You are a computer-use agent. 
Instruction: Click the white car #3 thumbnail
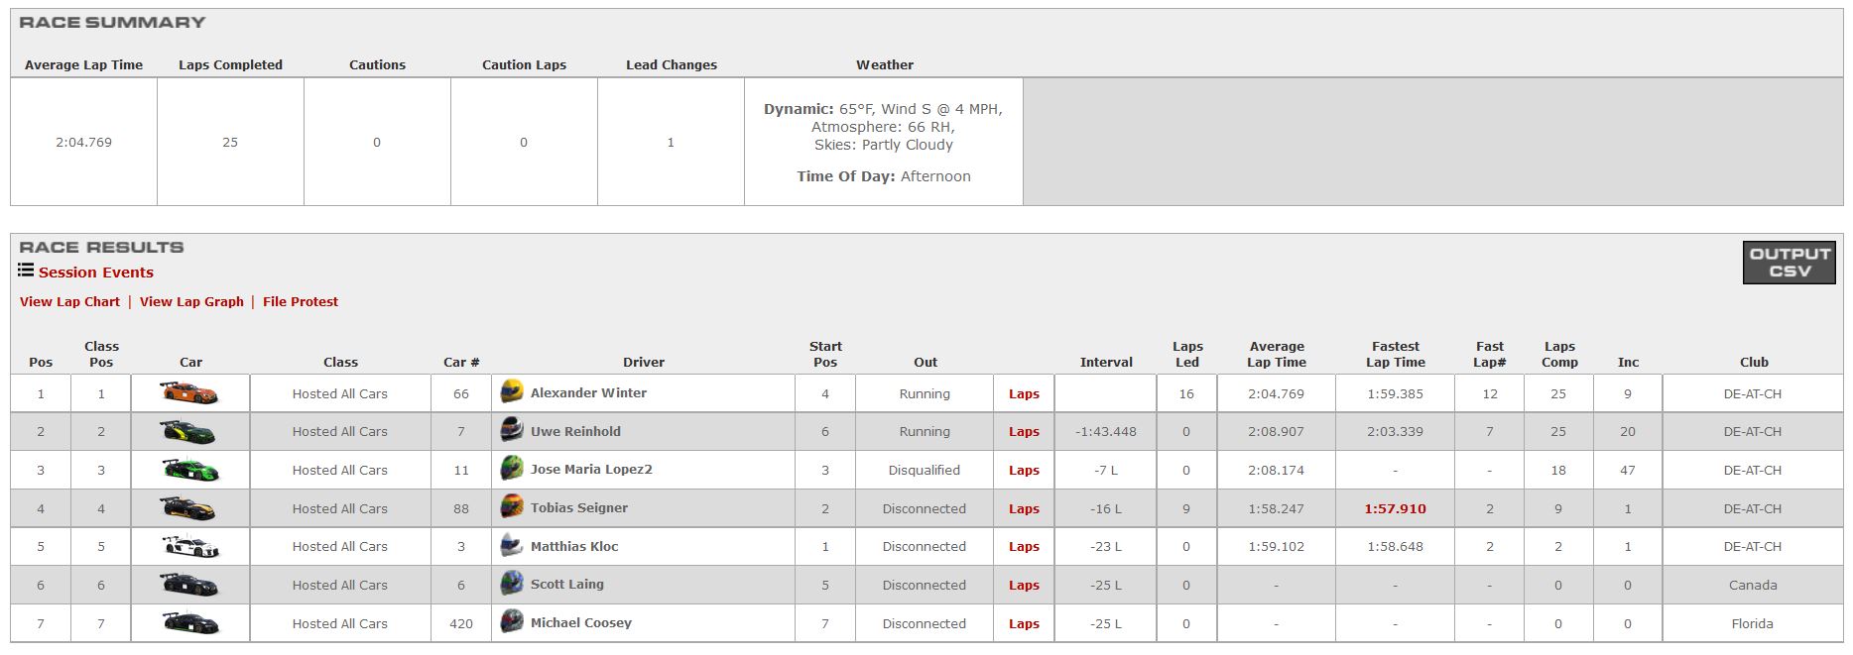[189, 546]
